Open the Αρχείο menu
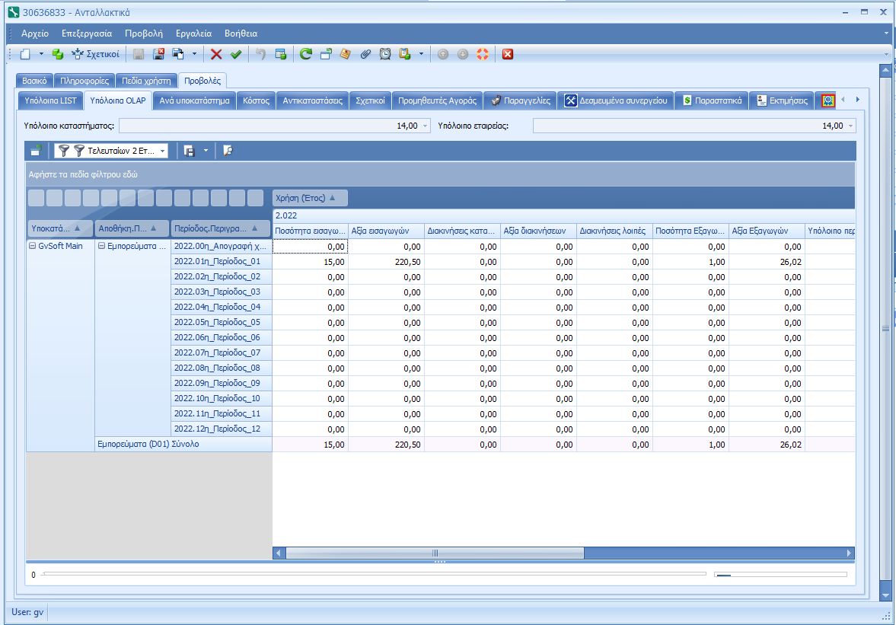 pos(35,33)
